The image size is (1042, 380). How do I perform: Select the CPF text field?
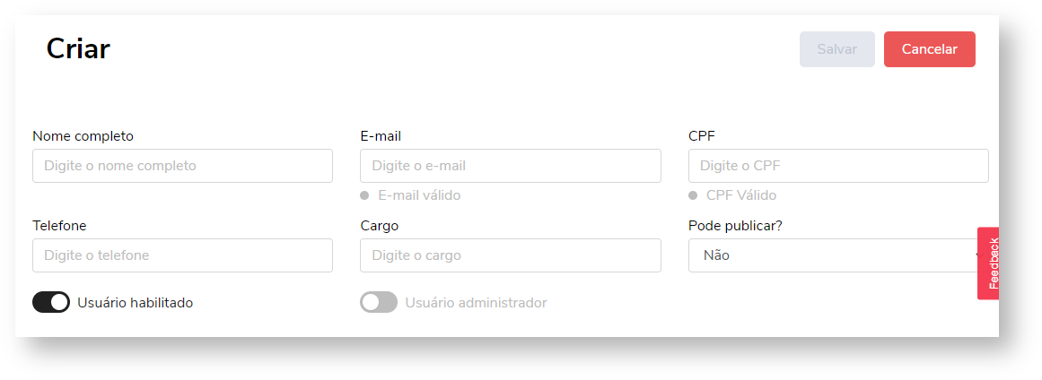click(837, 166)
